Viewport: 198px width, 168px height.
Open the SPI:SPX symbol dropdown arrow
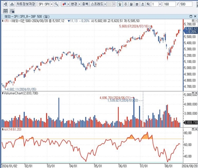[x=51, y=4]
